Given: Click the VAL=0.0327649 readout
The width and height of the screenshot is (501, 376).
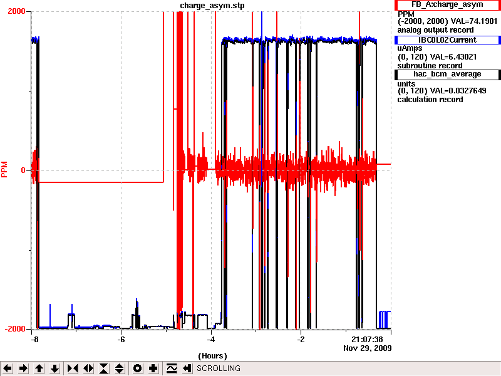Looking at the screenshot, I should (x=458, y=91).
